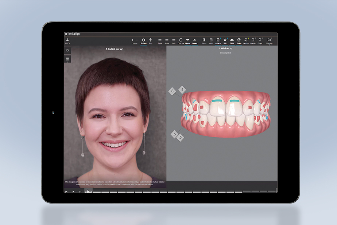The height and width of the screenshot is (225, 337).
Task: Expand the Staging dropdown
Action: tap(269, 41)
